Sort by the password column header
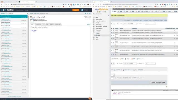178x100 pixels. coord(134,29)
